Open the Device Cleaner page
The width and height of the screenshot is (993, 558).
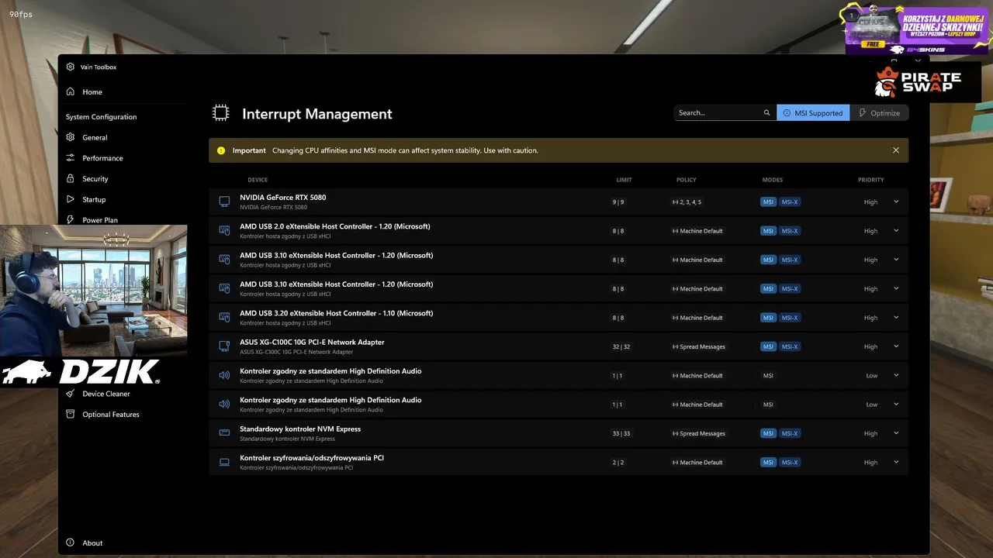point(106,394)
